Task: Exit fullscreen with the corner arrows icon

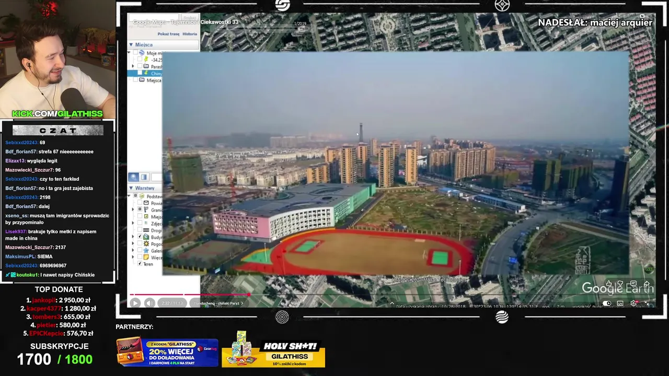Action: [647, 303]
